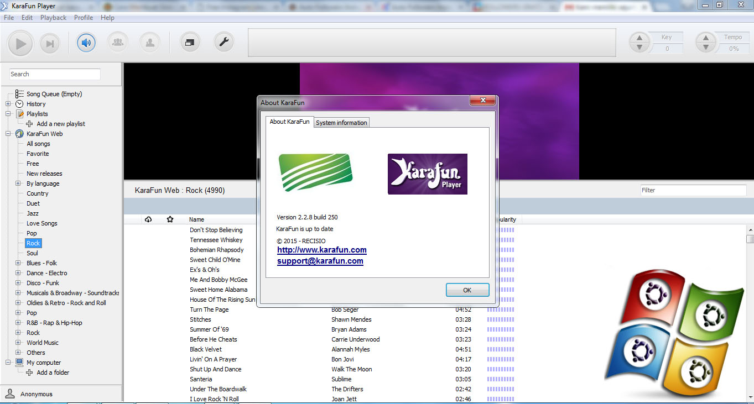This screenshot has width=754, height=404.
Task: Click the support@karafun.com email link
Action: pyautogui.click(x=320, y=261)
